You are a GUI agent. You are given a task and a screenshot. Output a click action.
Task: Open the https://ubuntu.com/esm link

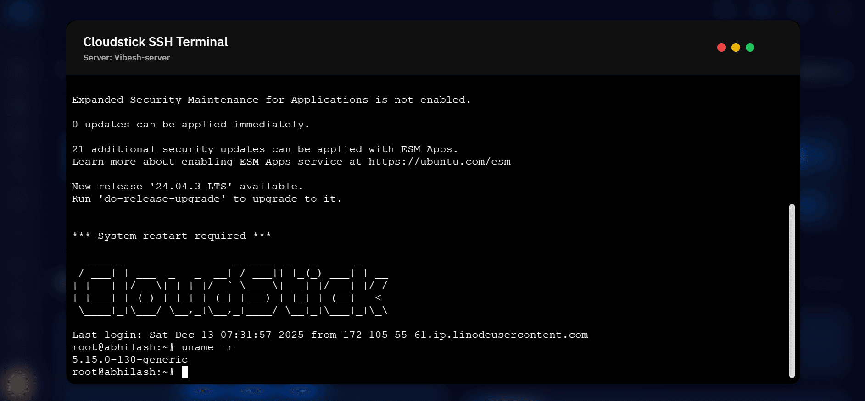pos(439,162)
